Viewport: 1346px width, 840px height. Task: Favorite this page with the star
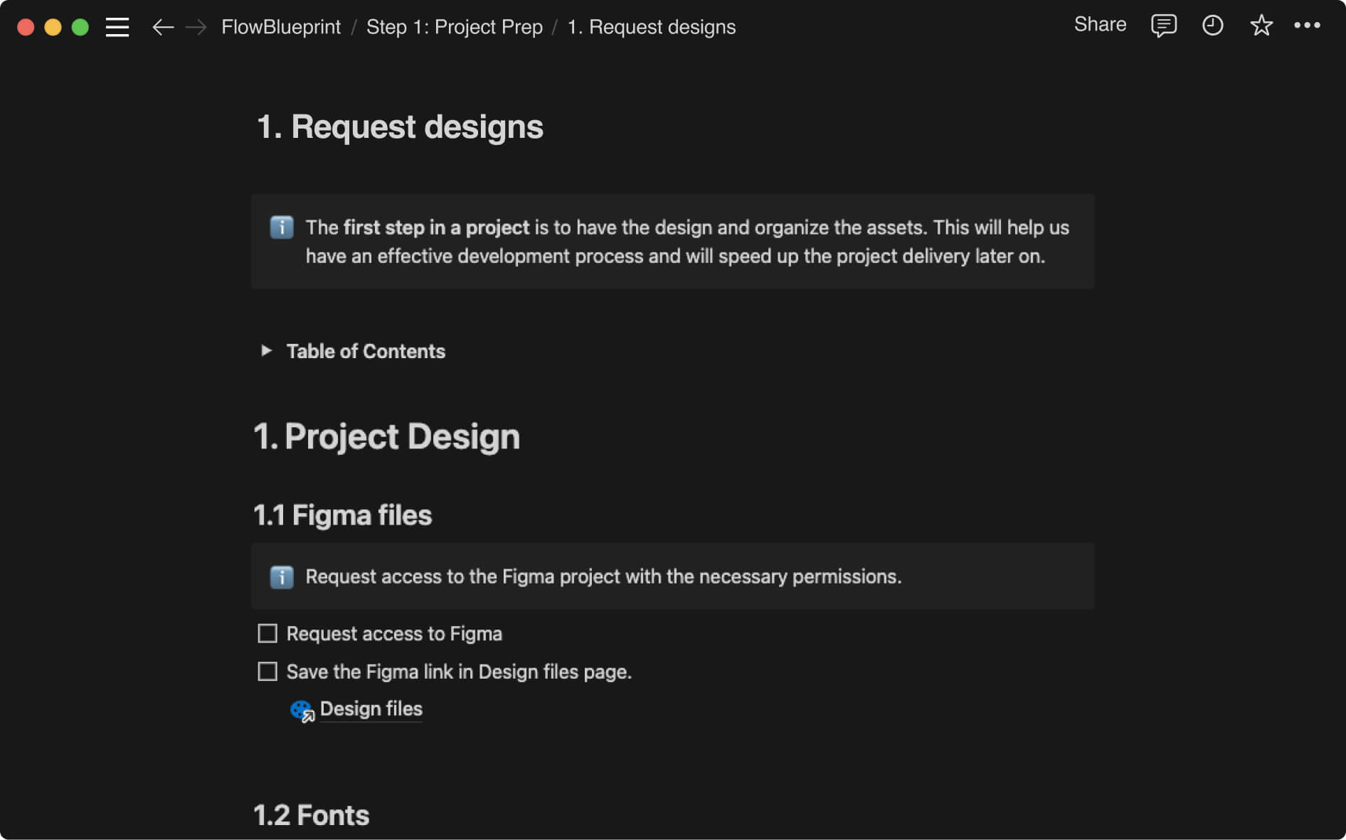coord(1261,26)
